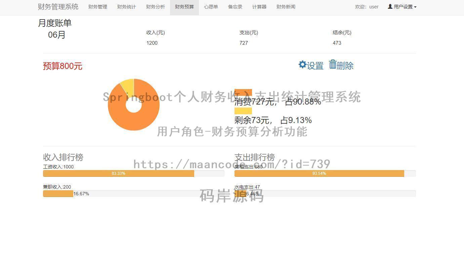Click the orange 消费 legend swatch
The width and height of the screenshot is (464, 279).
click(x=243, y=92)
